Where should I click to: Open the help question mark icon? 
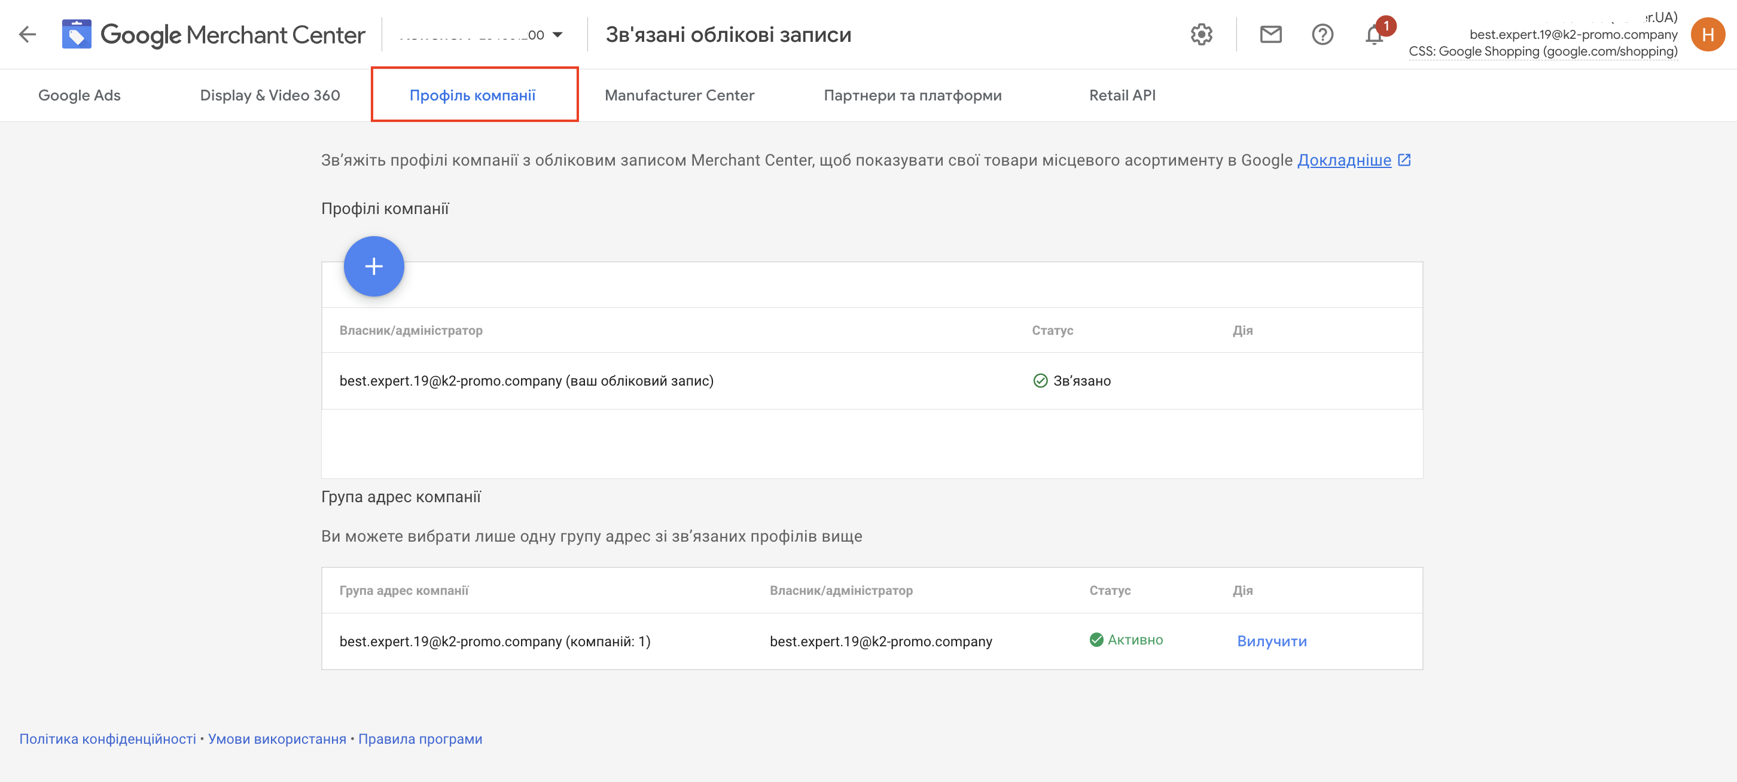(1322, 35)
